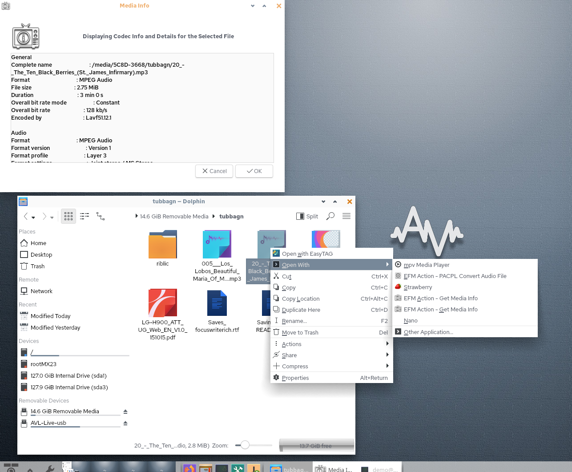The width and height of the screenshot is (572, 472).
Task: Expand Open With submenu
Action: [331, 265]
